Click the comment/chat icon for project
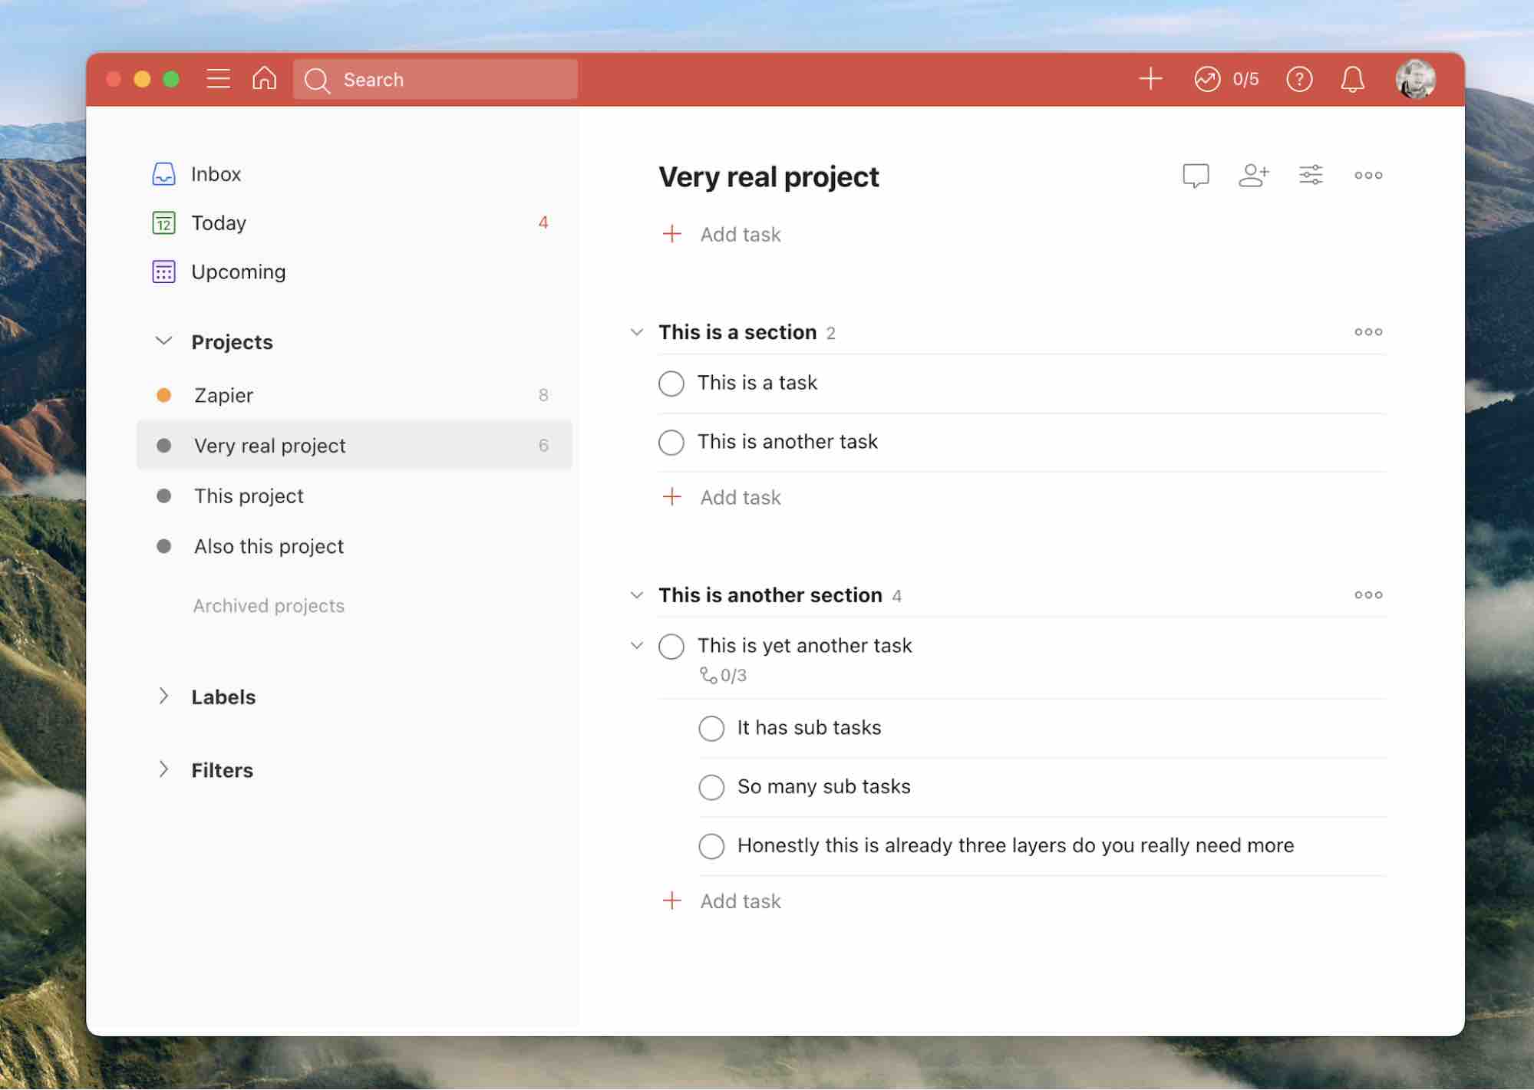The image size is (1534, 1090). click(1196, 175)
